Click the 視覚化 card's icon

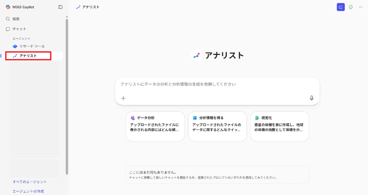click(257, 118)
